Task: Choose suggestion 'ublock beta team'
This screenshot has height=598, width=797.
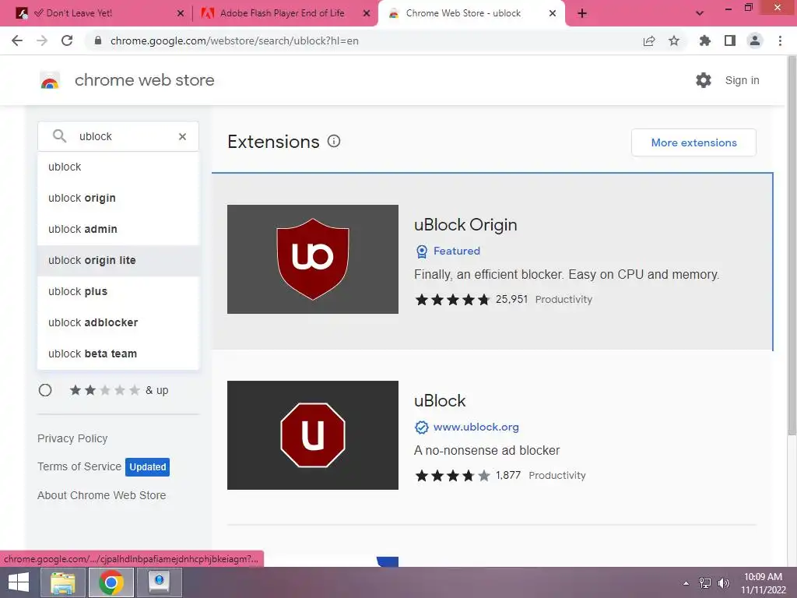Action: [x=118, y=354]
